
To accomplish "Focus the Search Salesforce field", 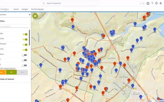I will tap(69, 3).
